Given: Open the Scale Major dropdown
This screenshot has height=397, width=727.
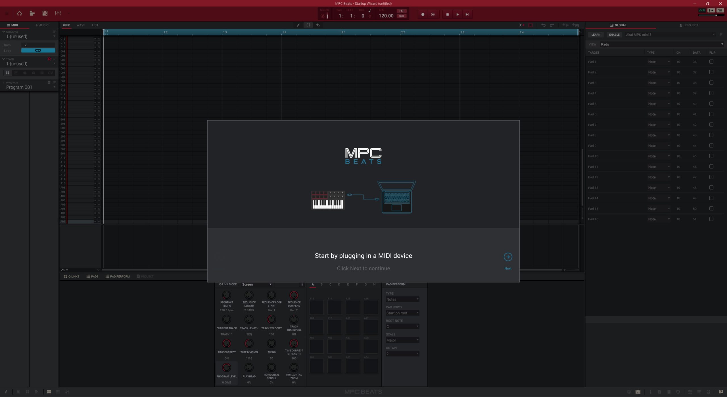Looking at the screenshot, I should point(402,340).
